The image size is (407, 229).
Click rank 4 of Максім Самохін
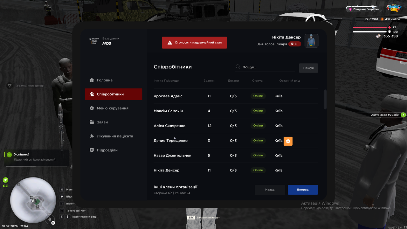209,111
